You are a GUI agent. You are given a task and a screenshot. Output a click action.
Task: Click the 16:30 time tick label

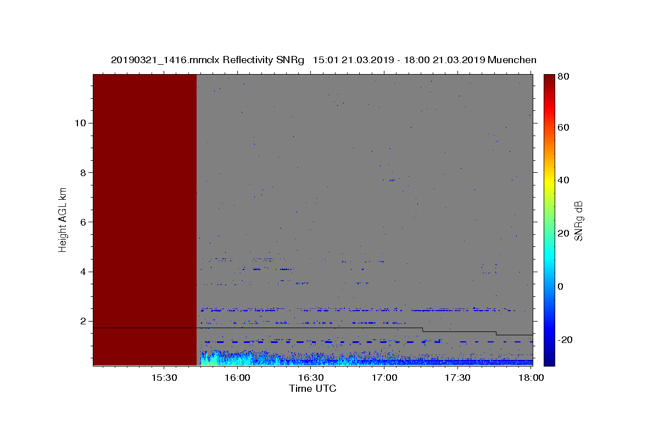[311, 378]
